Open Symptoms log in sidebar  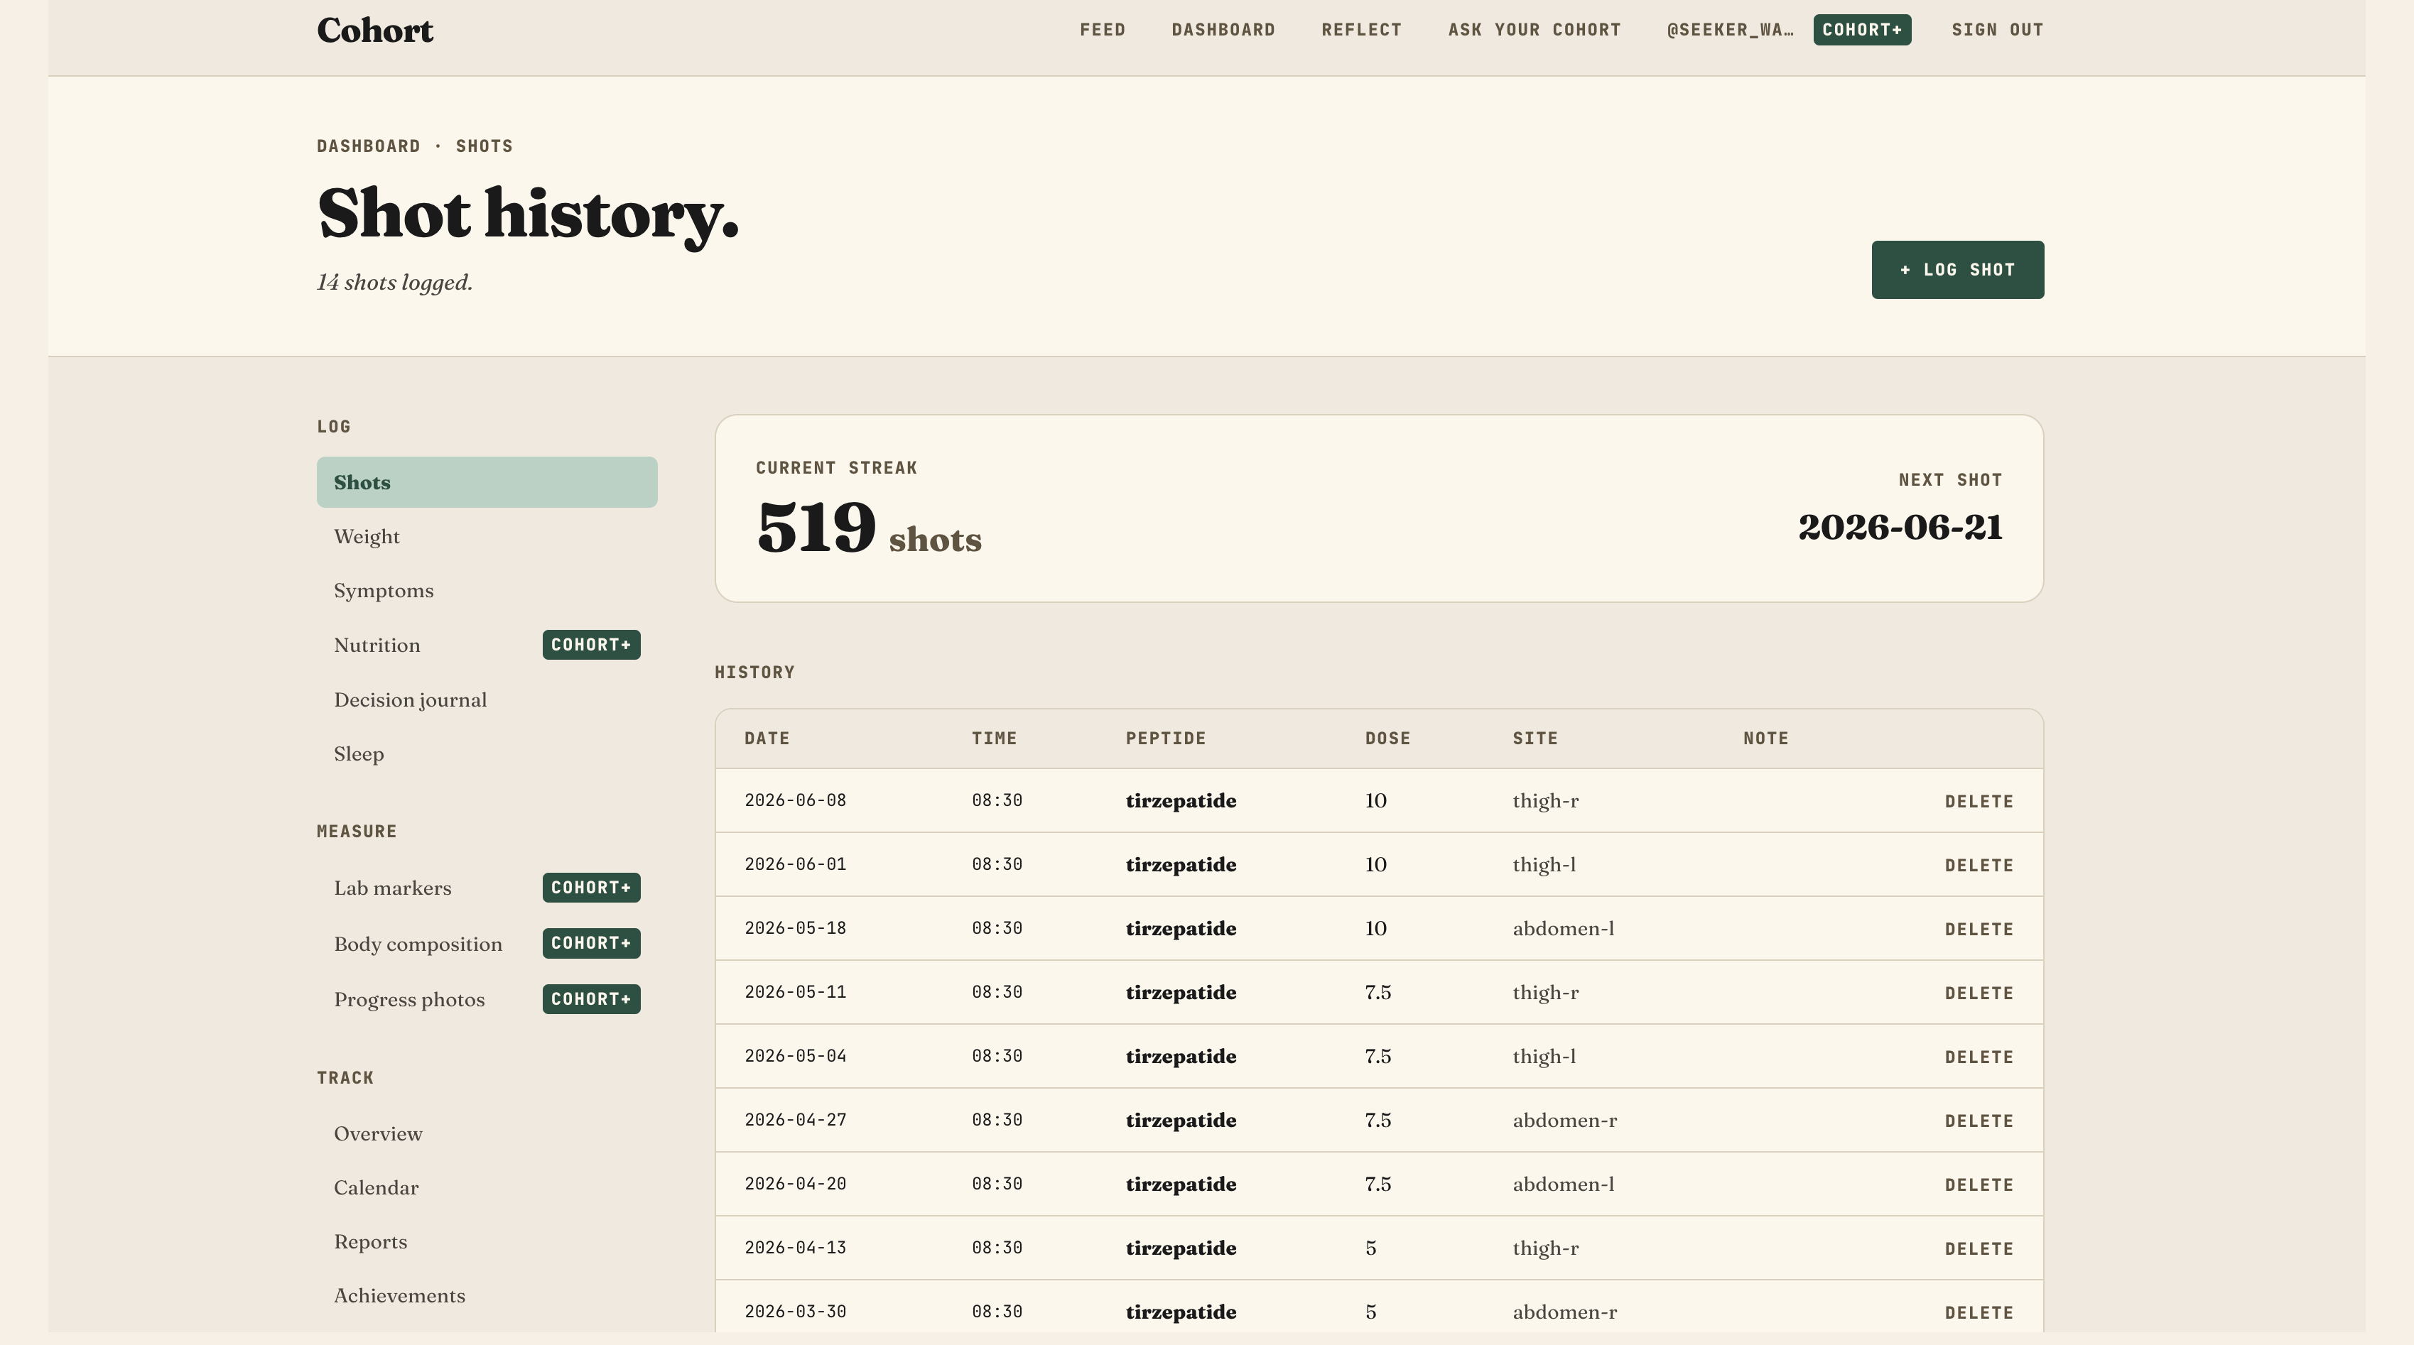(x=487, y=591)
